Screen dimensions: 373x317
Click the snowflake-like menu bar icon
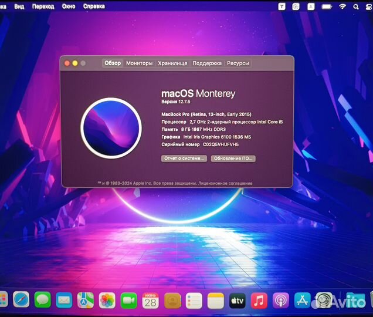296,6
